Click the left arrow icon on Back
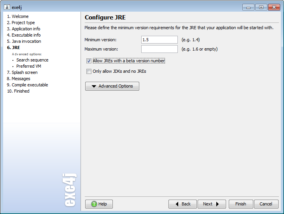The width and height of the screenshot is (284, 214). point(177,204)
